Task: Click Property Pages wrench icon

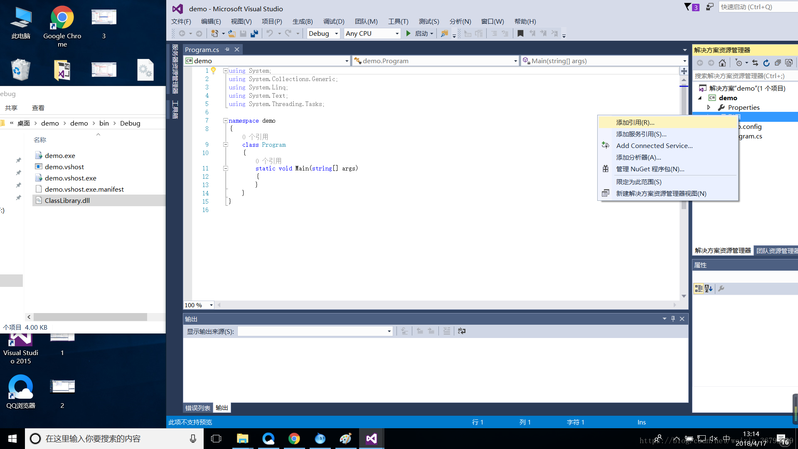Action: (x=721, y=289)
